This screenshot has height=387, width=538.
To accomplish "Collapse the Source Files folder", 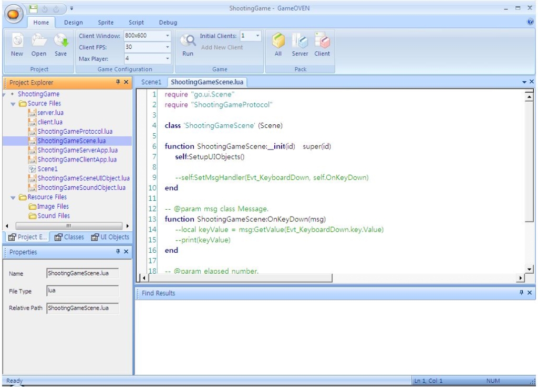I will pos(13,103).
